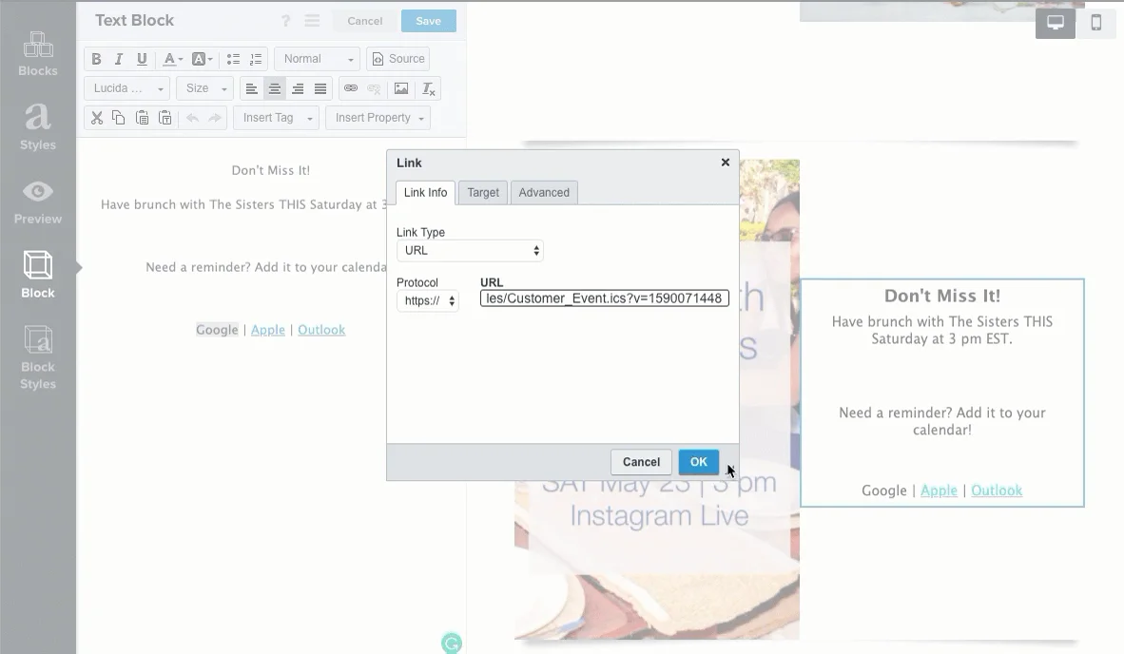Click the Grammarly icon in the editor

pyautogui.click(x=452, y=644)
